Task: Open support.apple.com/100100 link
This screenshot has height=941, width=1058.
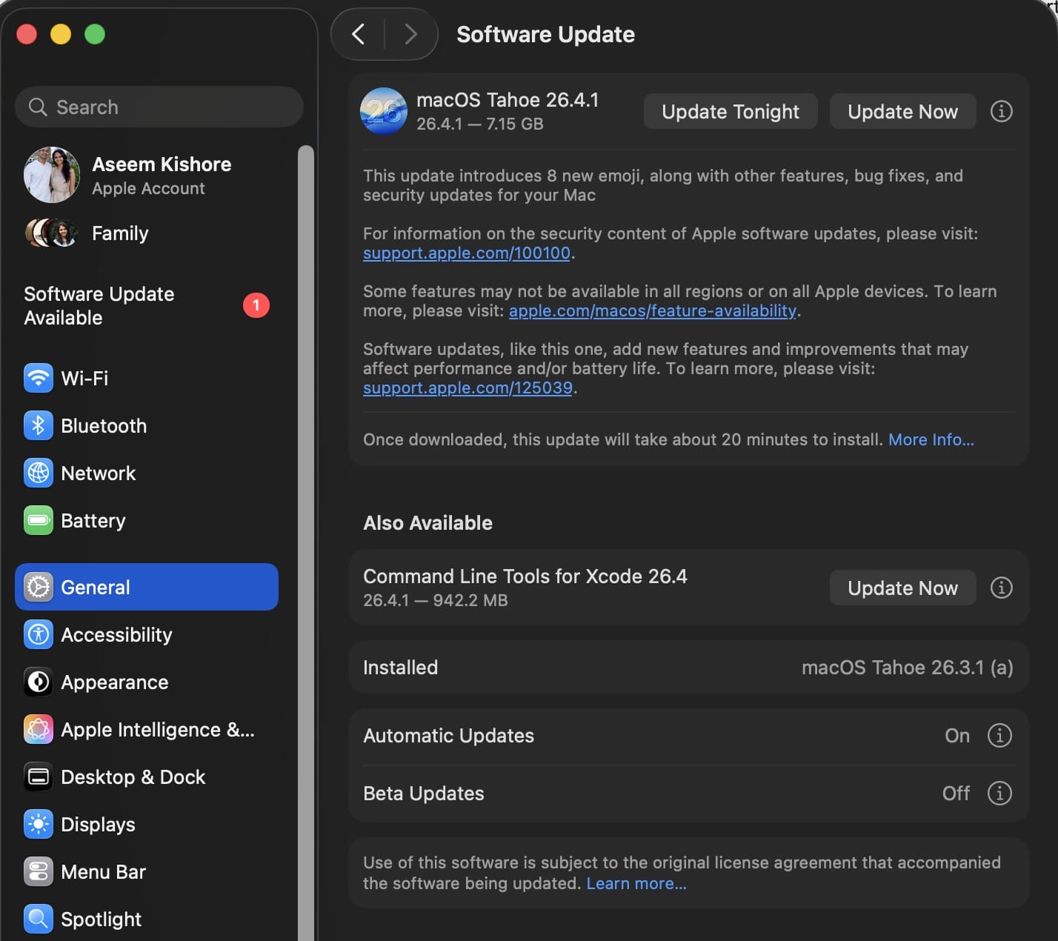Action: (x=467, y=253)
